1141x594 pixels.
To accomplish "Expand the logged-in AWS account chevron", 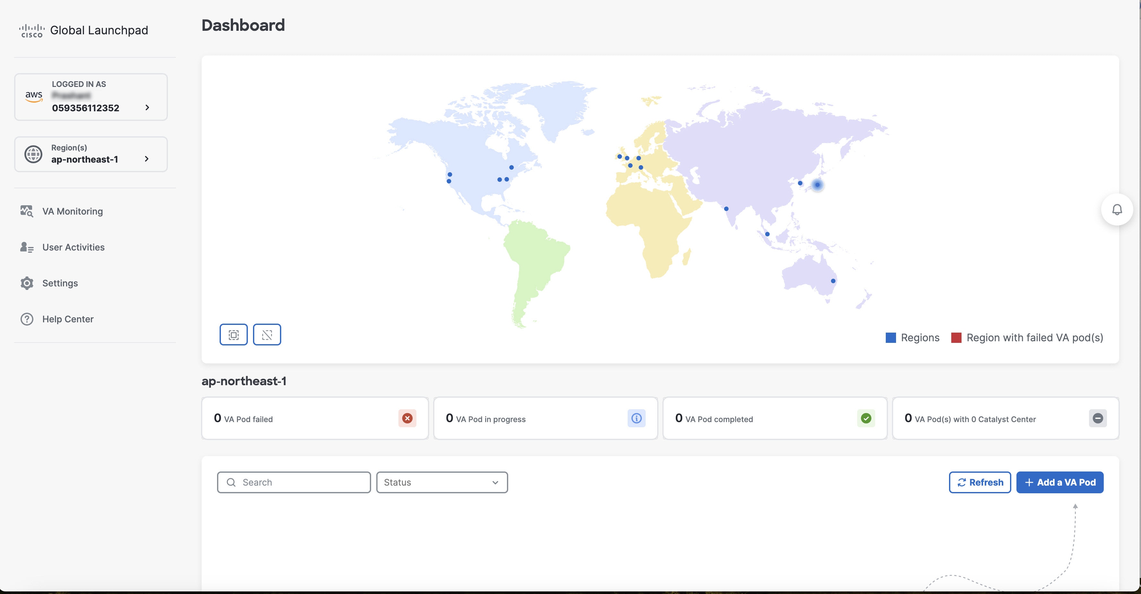I will 147,107.
